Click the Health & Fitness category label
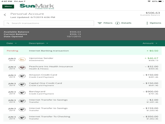Viewport: 165px width, 124px height. click(x=39, y=69)
